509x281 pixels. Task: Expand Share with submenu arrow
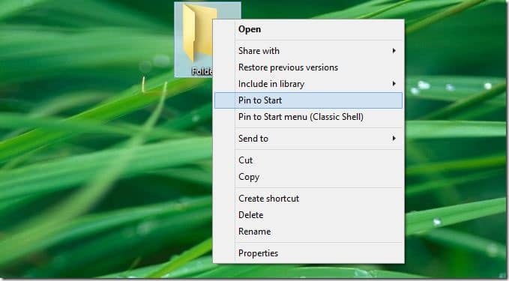click(x=394, y=51)
